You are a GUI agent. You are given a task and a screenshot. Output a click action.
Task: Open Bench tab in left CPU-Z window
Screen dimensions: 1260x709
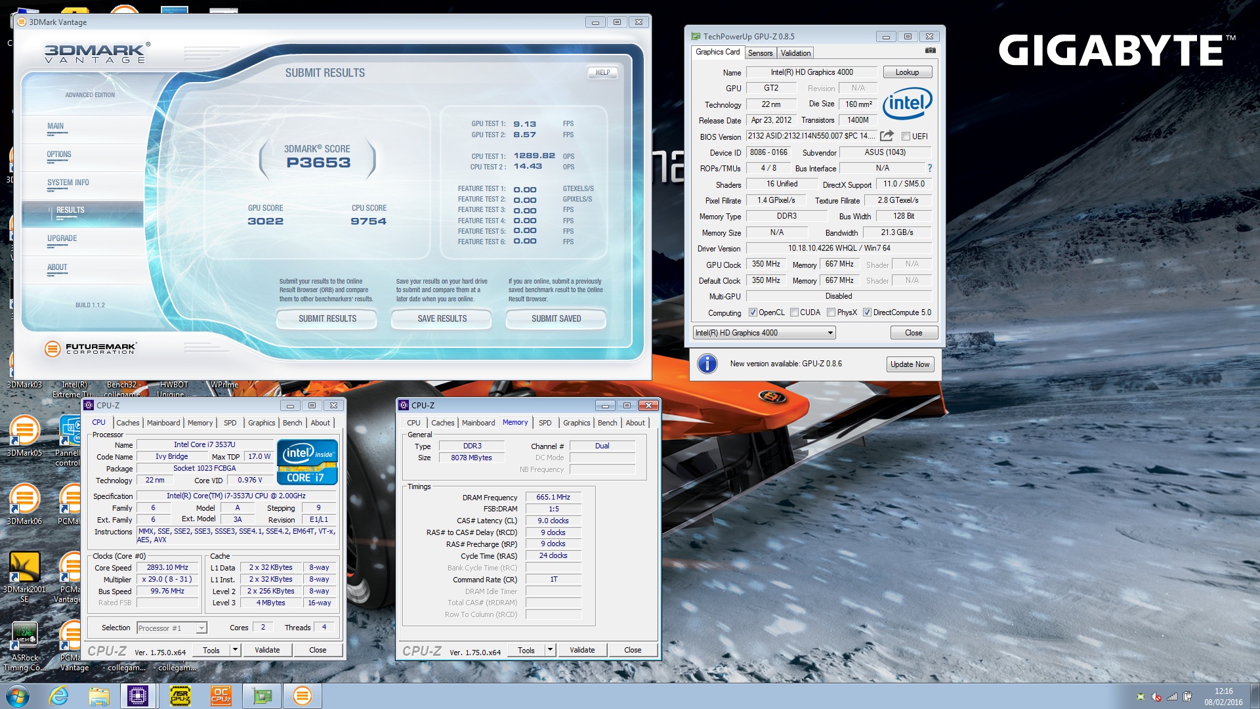pos(293,423)
